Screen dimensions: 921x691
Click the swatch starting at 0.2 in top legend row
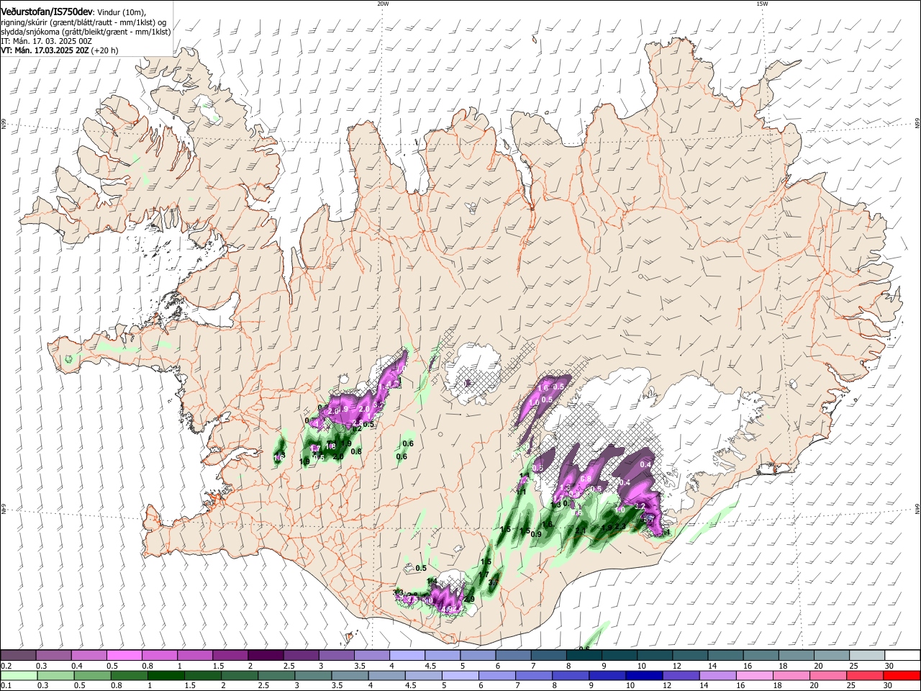(18, 655)
